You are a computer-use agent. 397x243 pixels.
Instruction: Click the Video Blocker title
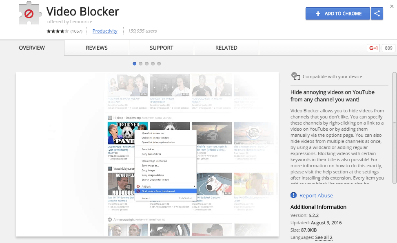point(82,12)
